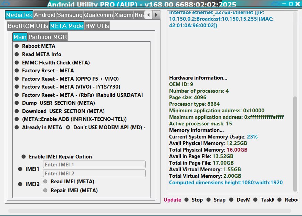The width and height of the screenshot is (302, 216).
Task: Click the Computed dimensions log line
Action: 226,183
